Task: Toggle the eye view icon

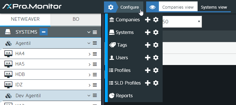Action: tap(153, 7)
